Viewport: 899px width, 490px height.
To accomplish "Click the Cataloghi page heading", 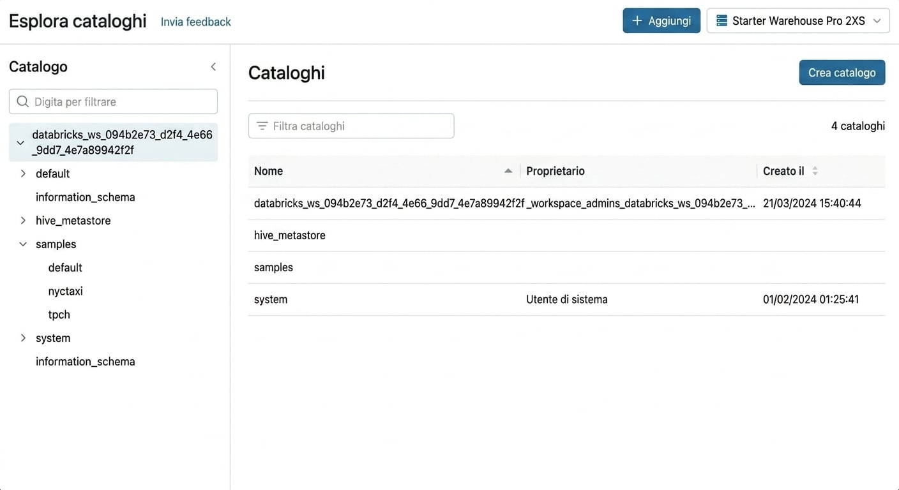I will tap(287, 73).
